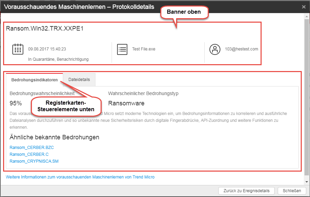The width and height of the screenshot is (310, 197).
Task: Click the scrollbar up arrow
Action: 307,17
